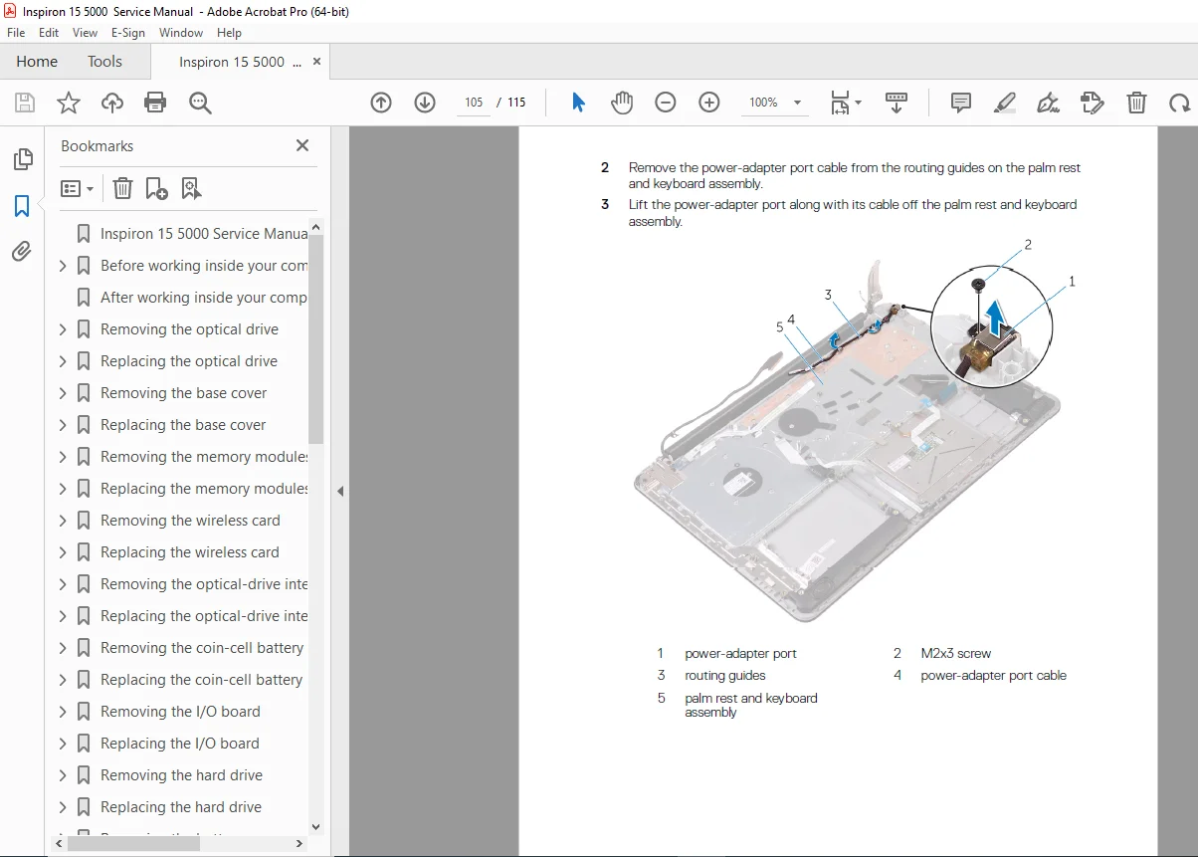Open the View menu

tap(85, 32)
